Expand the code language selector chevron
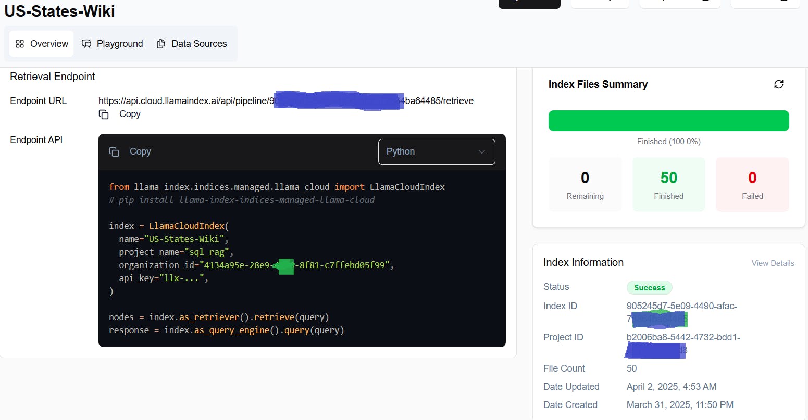Viewport: 808px width, 420px height. (x=482, y=151)
